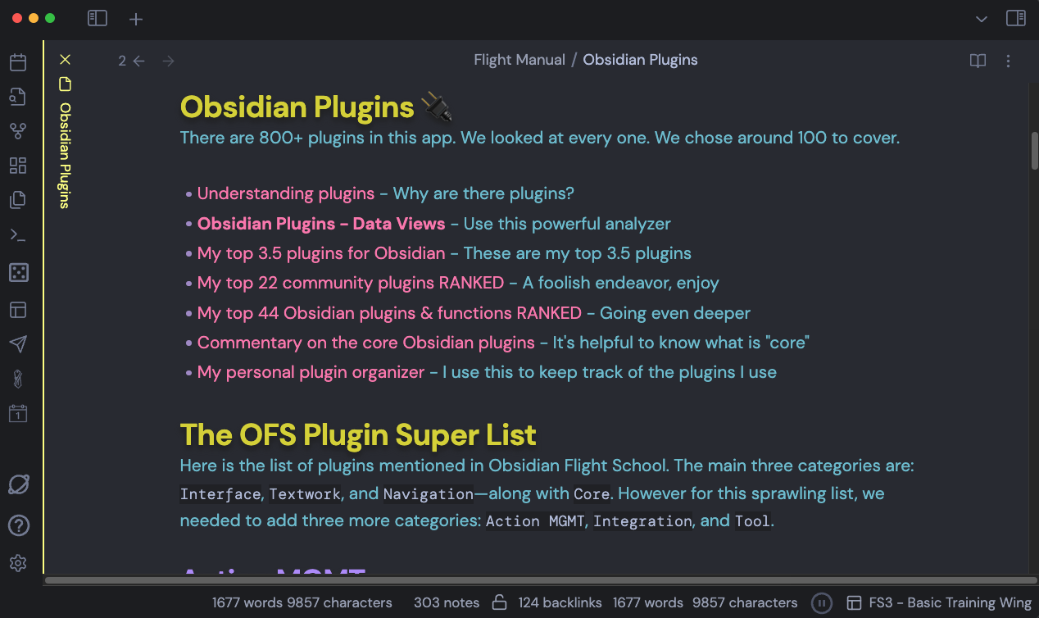Open the card dashboard grid icon

point(18,165)
